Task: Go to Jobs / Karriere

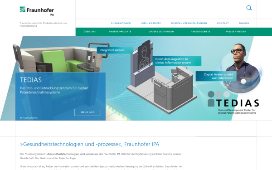Action: (x=151, y=23)
